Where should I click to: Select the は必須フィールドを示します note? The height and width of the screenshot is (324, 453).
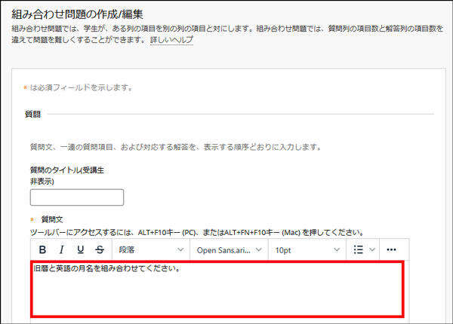pyautogui.click(x=82, y=87)
